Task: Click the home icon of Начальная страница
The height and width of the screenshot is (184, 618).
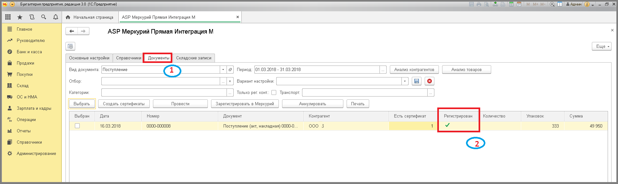Action: (68, 17)
